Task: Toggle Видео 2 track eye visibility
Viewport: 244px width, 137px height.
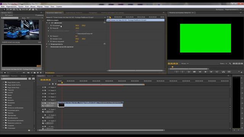Action: pyautogui.click(x=43, y=100)
